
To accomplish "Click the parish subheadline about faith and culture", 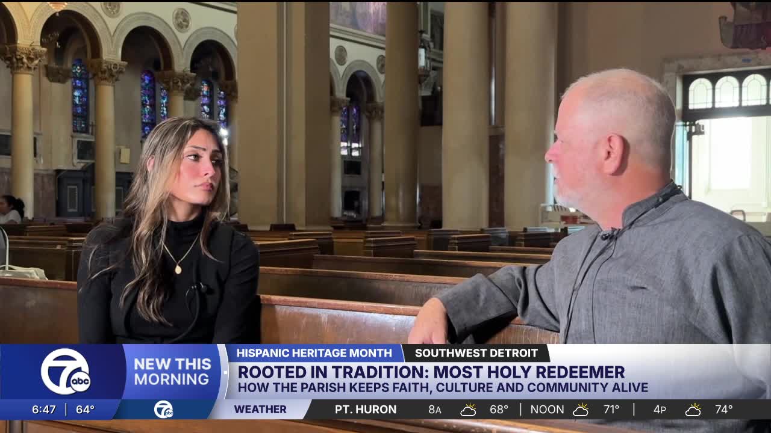I will pyautogui.click(x=443, y=388).
